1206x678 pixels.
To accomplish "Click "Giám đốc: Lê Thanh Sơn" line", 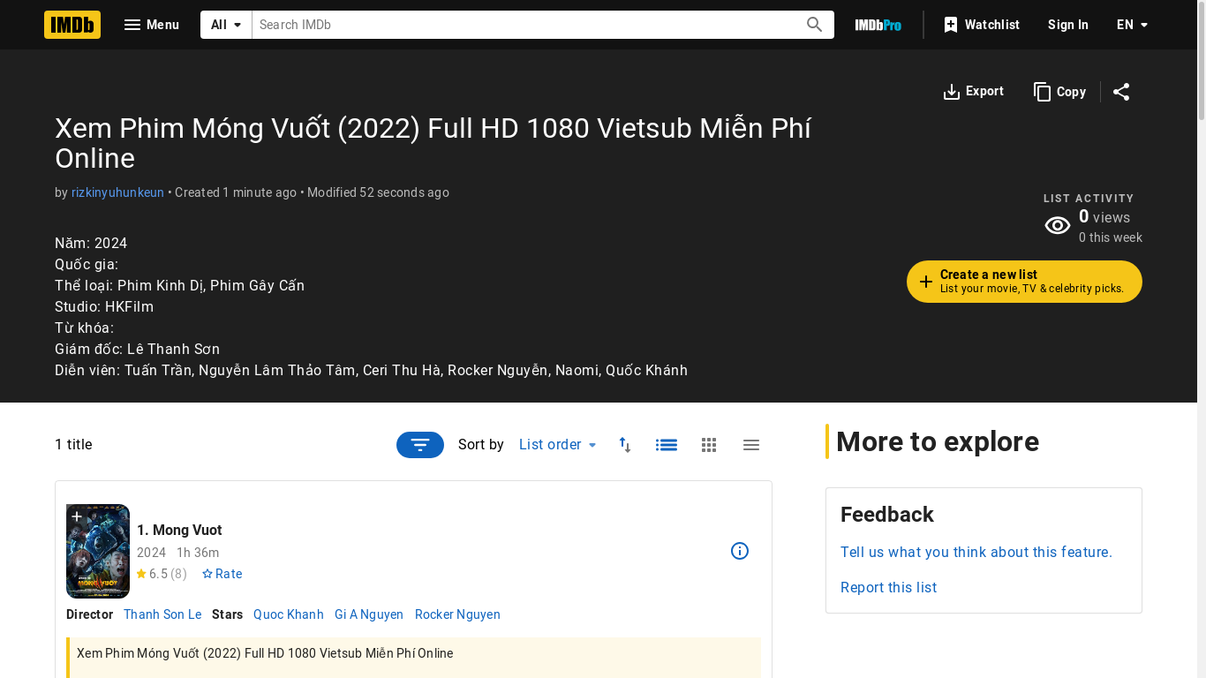I will coord(137,349).
